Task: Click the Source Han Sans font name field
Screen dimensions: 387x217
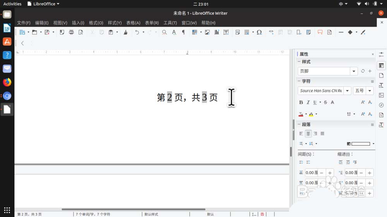Action: (x=321, y=91)
